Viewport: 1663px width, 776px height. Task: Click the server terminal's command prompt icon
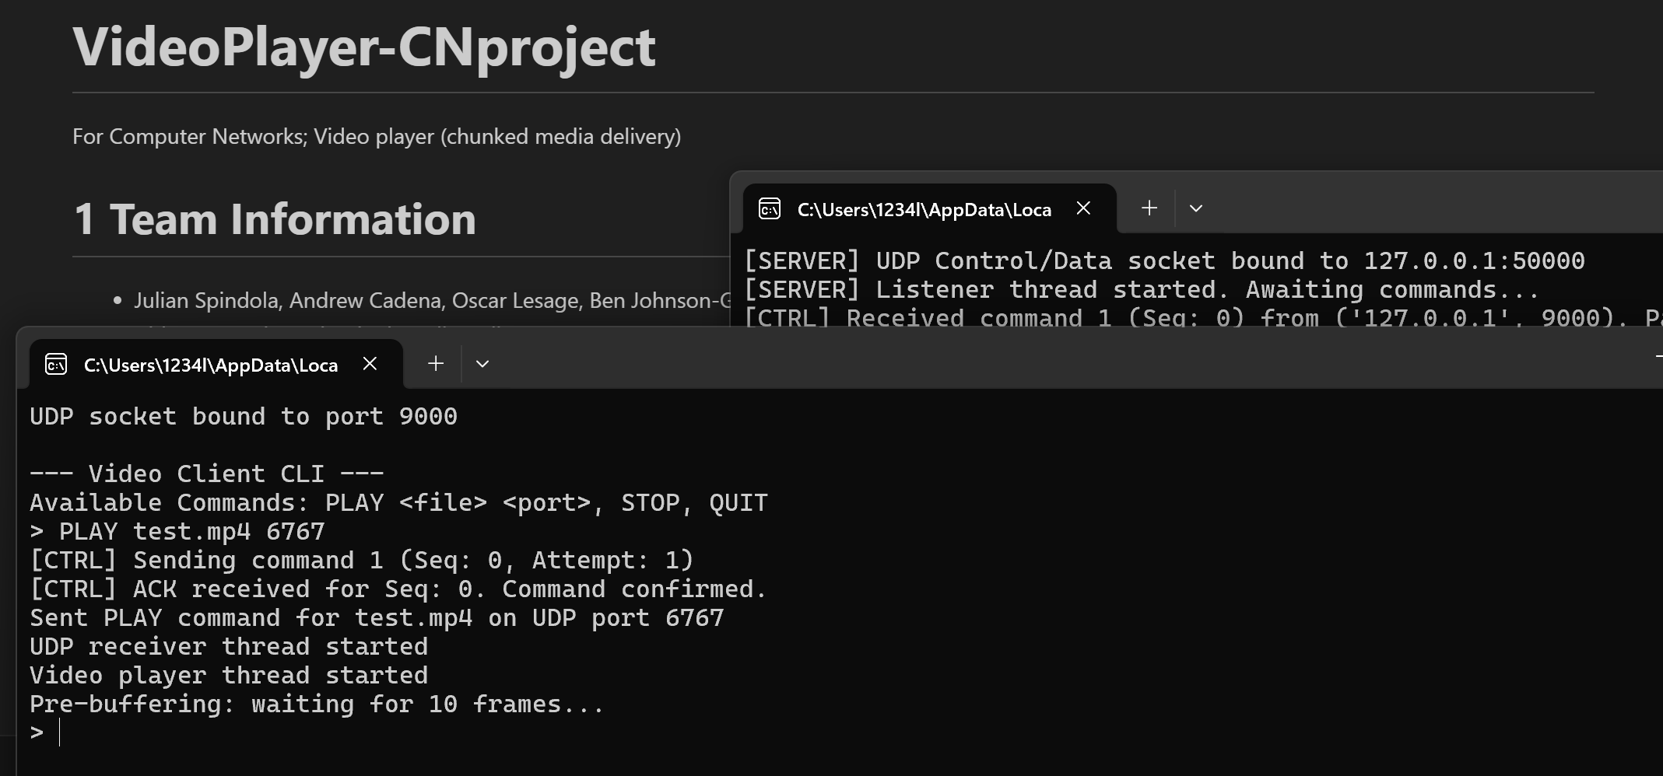click(770, 208)
